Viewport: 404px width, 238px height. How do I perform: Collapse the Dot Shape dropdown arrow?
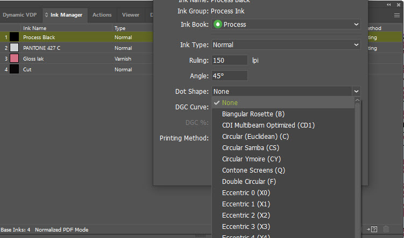pyautogui.click(x=356, y=92)
